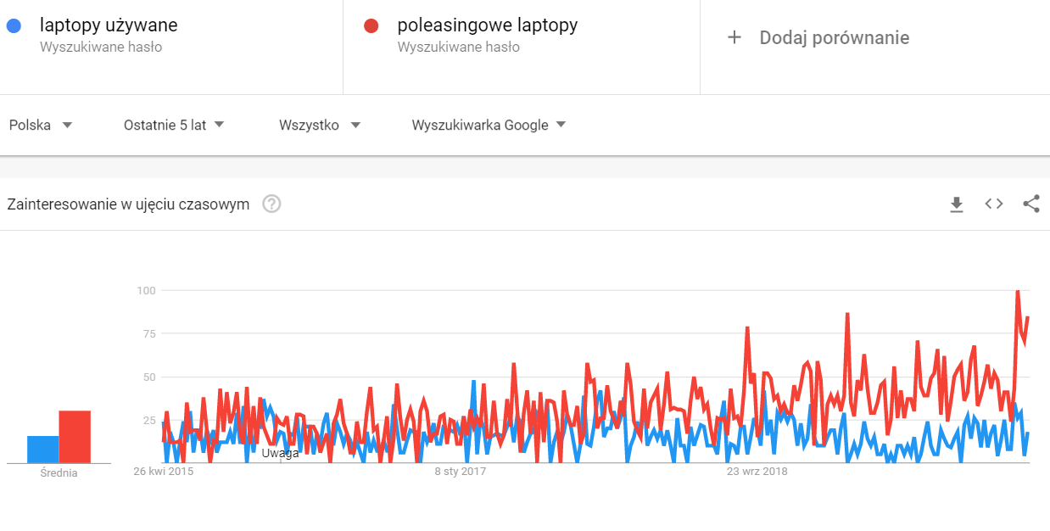Screen dimensions: 1050x531
Task: Click the blue average bar in Średnia
Action: click(x=43, y=450)
